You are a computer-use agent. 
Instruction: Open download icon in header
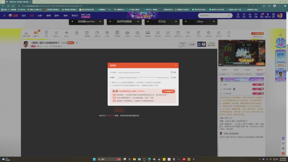coord(250,15)
